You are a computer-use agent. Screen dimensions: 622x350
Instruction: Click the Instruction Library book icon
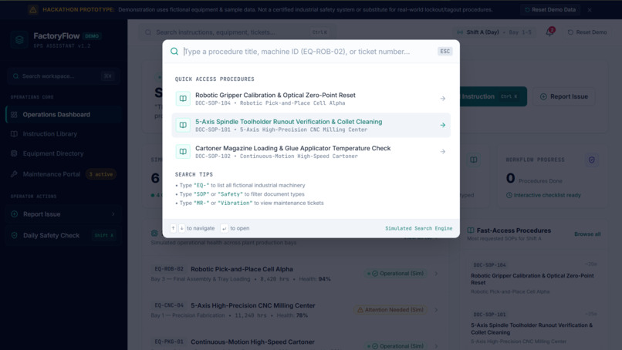[15, 134]
